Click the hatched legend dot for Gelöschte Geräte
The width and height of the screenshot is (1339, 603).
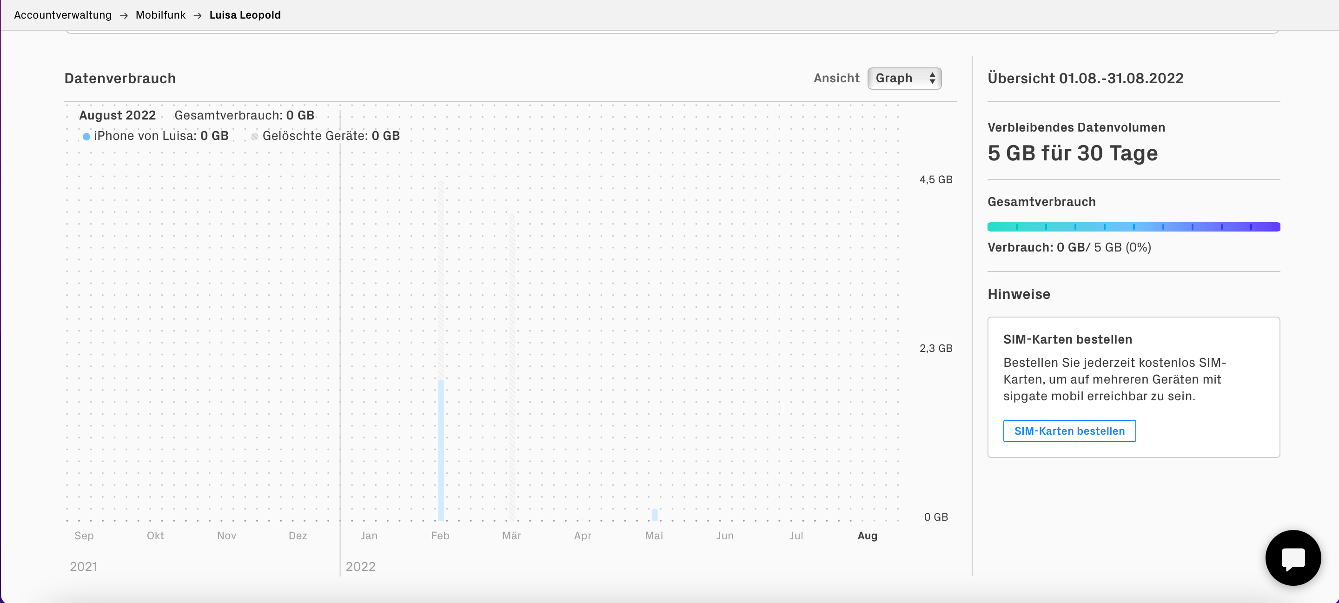[x=255, y=136]
